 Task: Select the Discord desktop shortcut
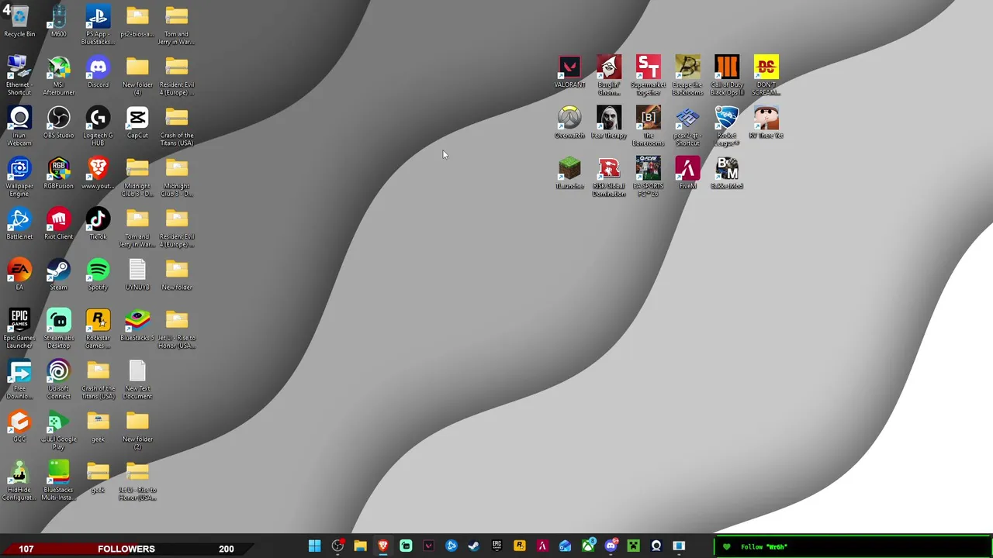98,72
